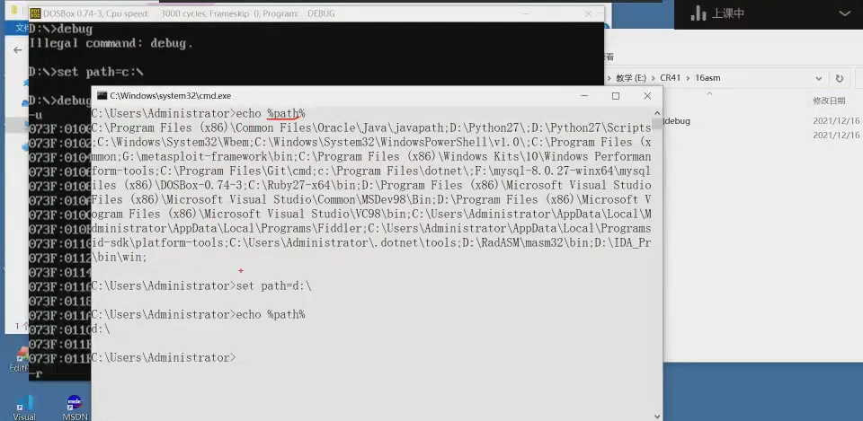863x421 pixels.
Task: Select the debug item in the Explorer list
Action: pyautogui.click(x=677, y=121)
